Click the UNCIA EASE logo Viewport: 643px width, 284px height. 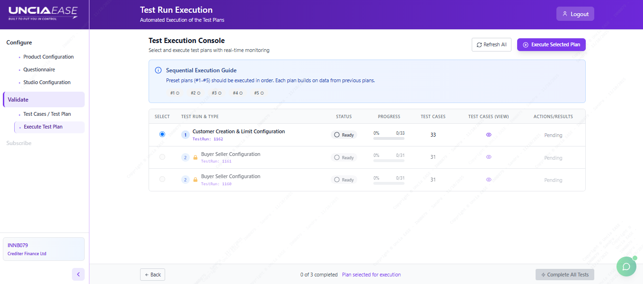coord(43,14)
